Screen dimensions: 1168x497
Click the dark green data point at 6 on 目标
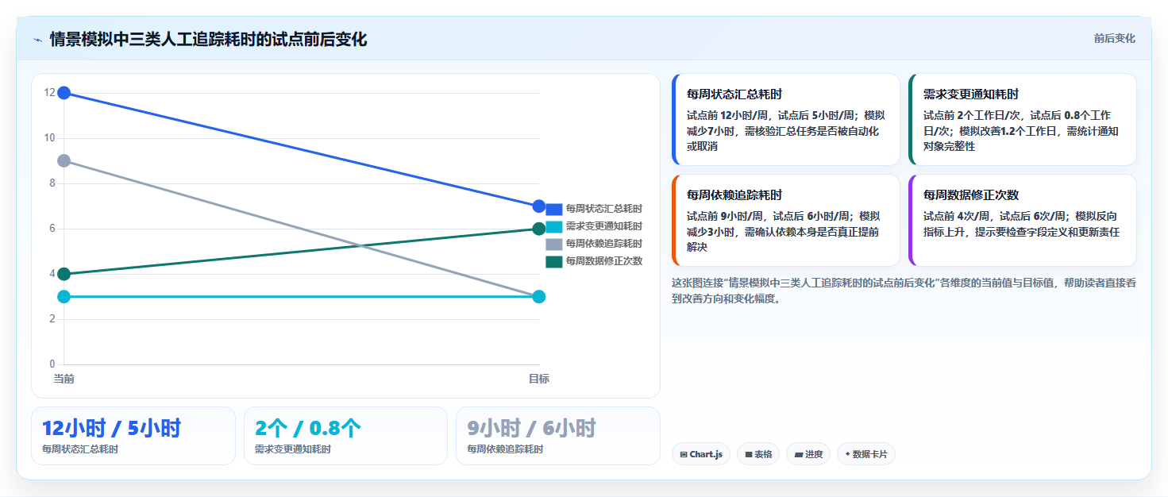click(x=538, y=229)
